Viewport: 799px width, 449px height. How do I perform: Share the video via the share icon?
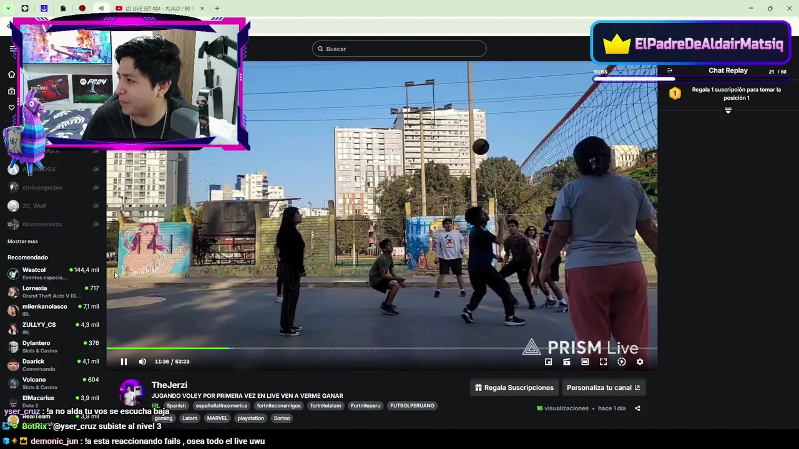tap(637, 408)
